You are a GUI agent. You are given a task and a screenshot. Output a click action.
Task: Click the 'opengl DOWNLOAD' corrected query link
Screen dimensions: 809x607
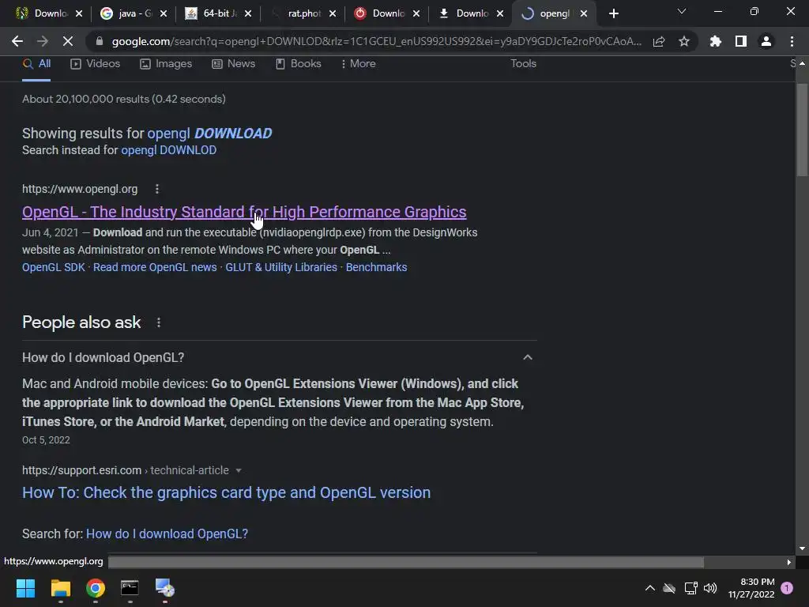tap(209, 133)
